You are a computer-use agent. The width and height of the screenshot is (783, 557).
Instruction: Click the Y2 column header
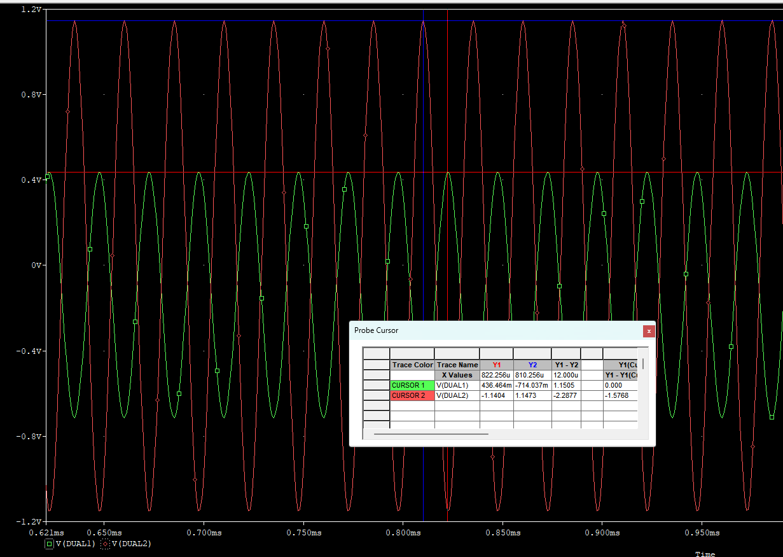532,365
